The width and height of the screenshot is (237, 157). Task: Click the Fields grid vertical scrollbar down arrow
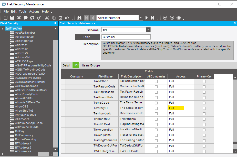pyautogui.click(x=235, y=151)
